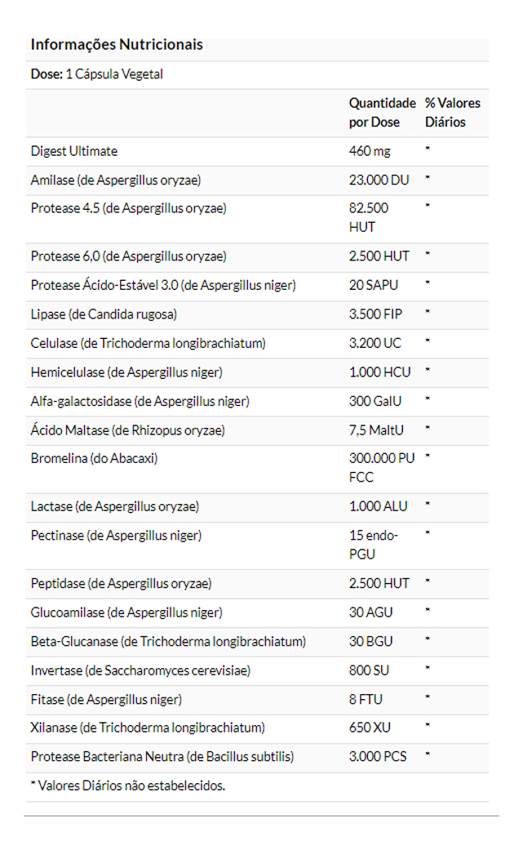This screenshot has height=855, width=523.
Task: Click the Amilase (de Aspergillus oryzae) entry
Action: (116, 180)
